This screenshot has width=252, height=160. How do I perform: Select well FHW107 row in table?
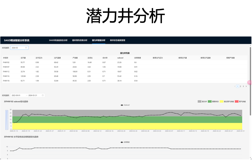pos(6,67)
